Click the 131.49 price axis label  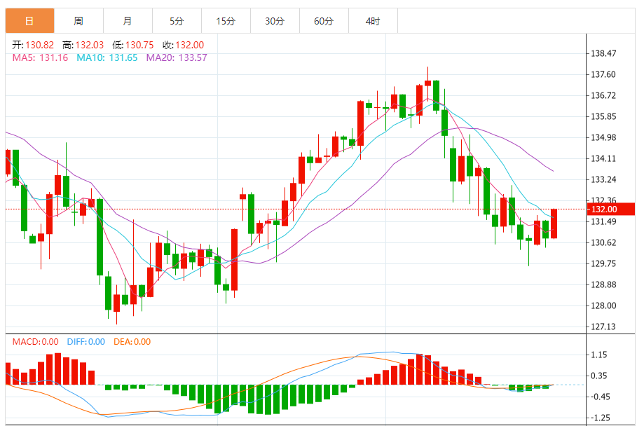(603, 221)
